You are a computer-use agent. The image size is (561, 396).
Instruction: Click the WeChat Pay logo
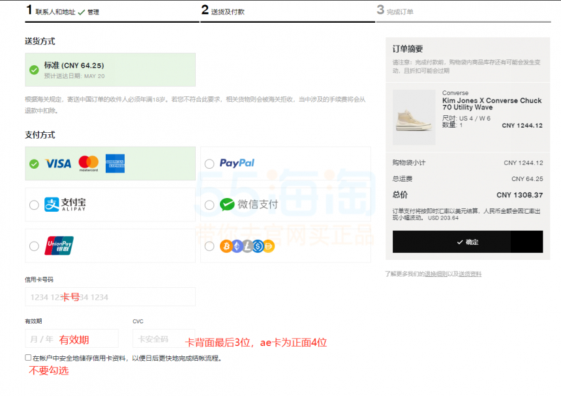pos(249,205)
